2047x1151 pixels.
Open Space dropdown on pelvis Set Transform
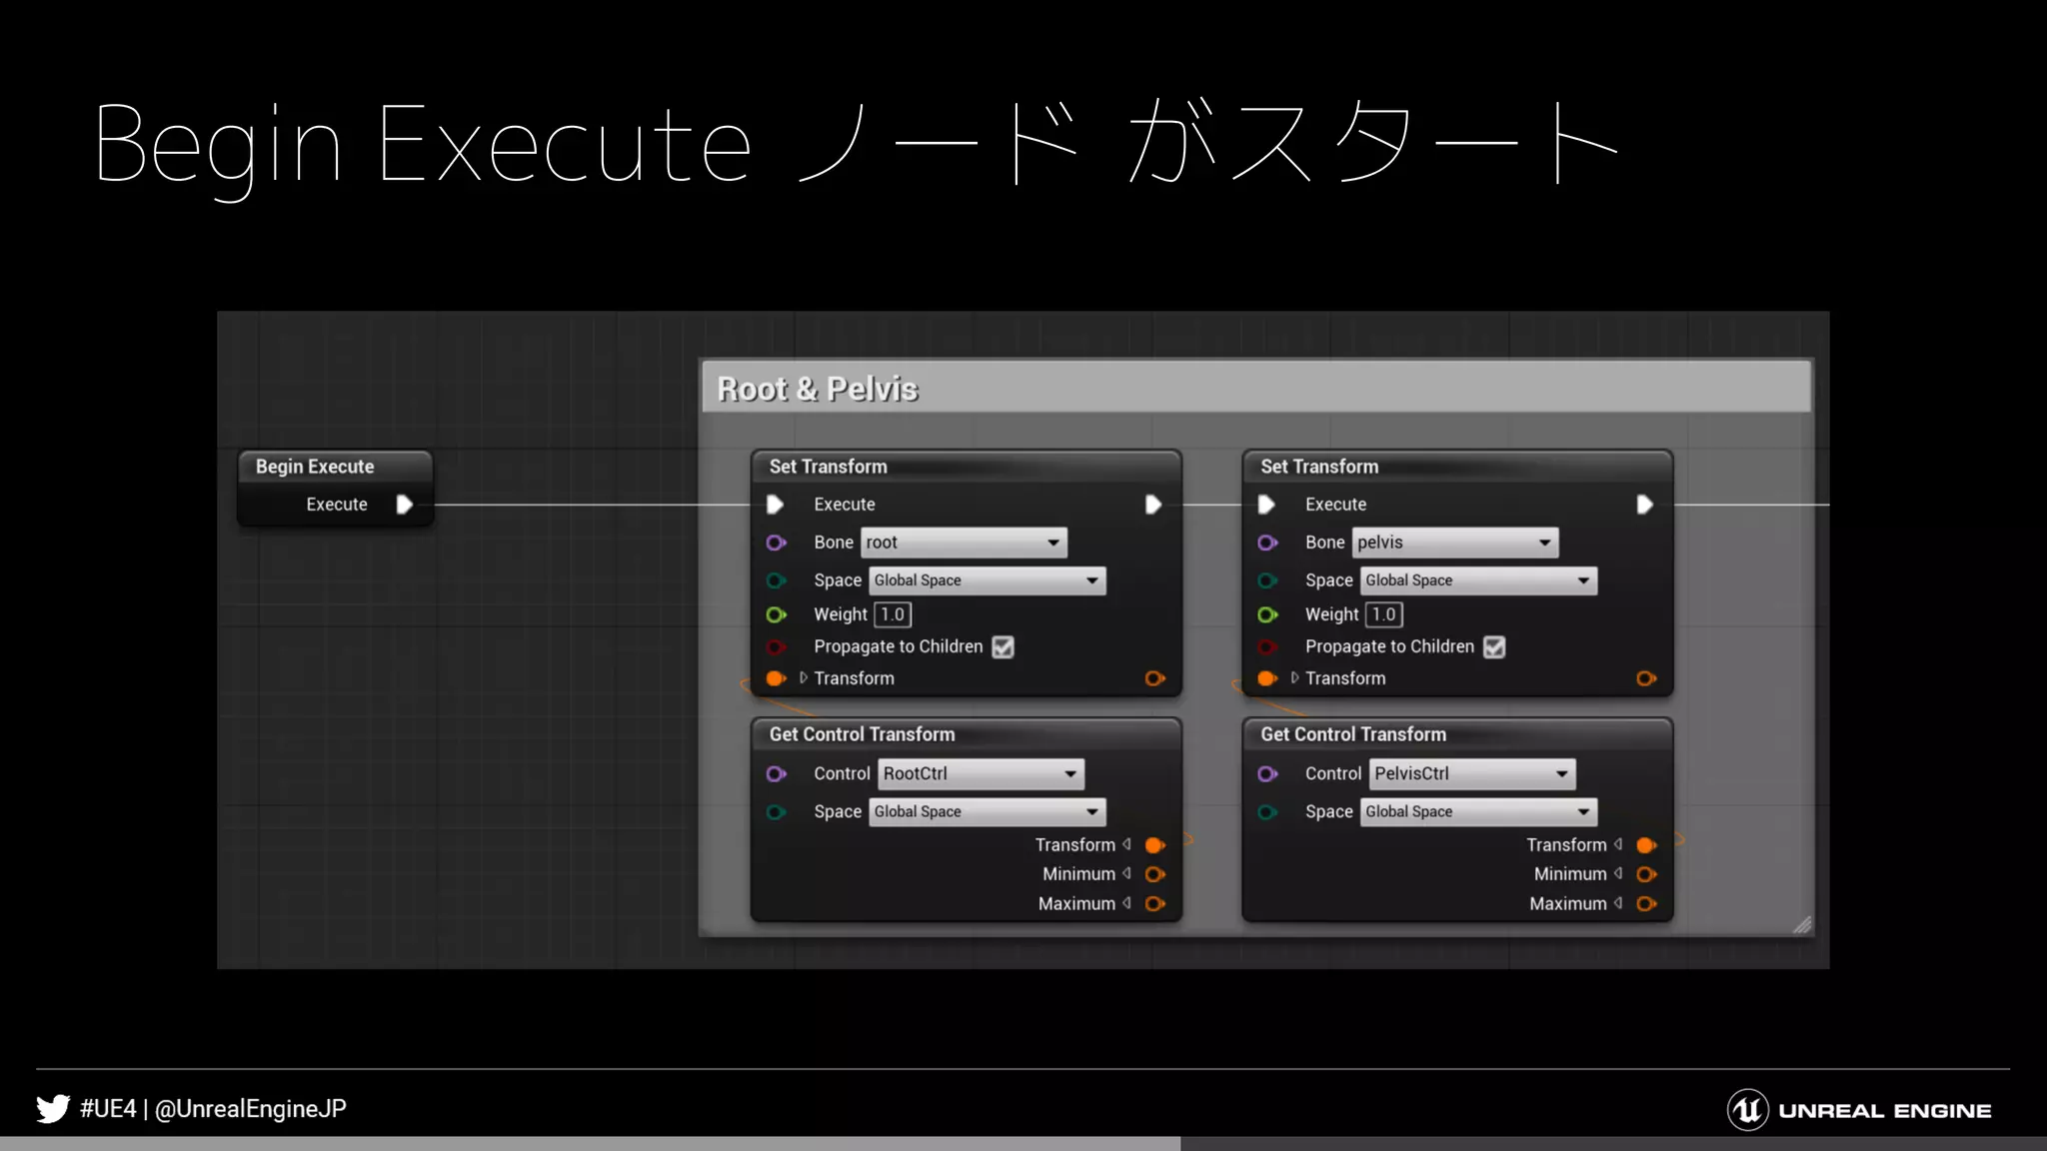click(1479, 580)
